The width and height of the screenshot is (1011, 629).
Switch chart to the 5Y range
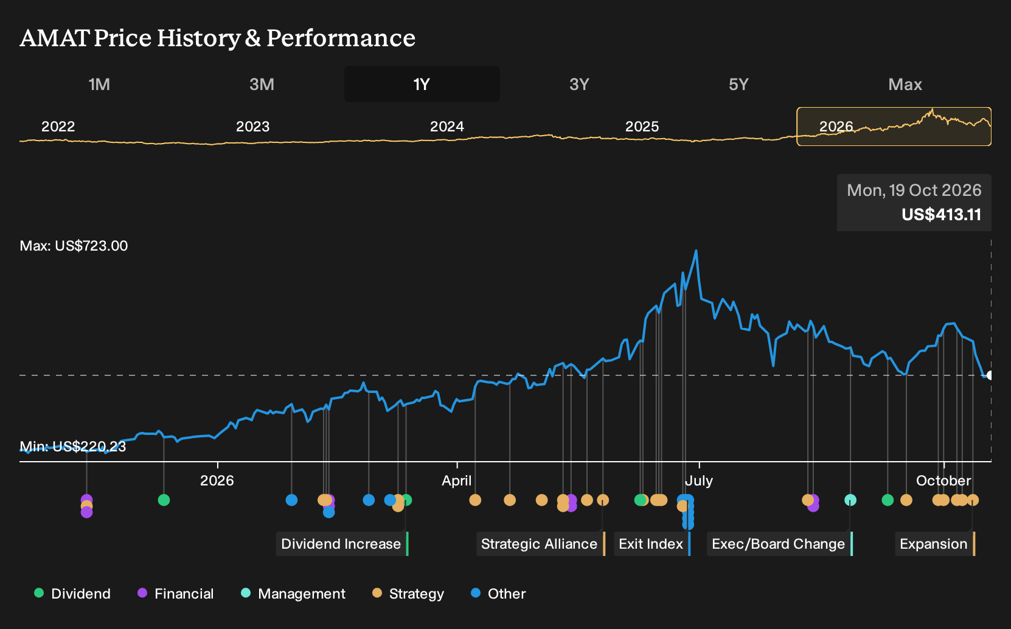(x=738, y=84)
